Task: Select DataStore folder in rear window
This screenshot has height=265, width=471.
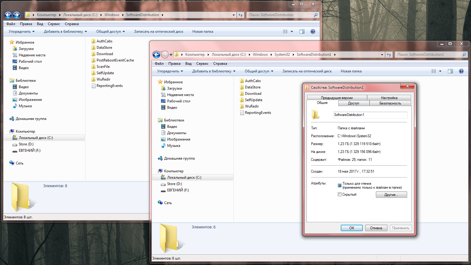Action: coord(102,48)
